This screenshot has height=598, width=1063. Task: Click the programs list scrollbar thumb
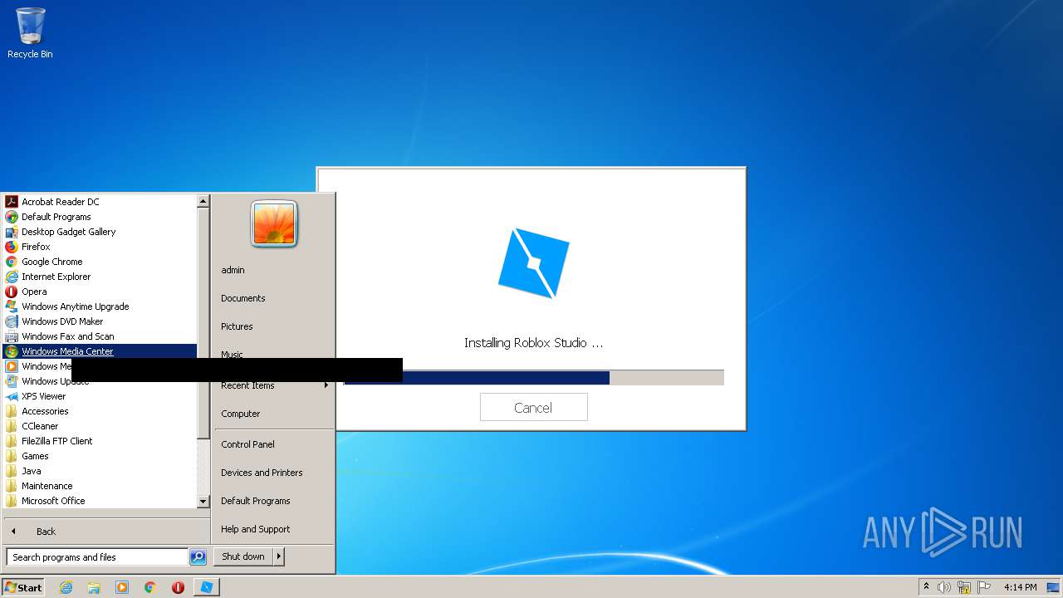203,324
